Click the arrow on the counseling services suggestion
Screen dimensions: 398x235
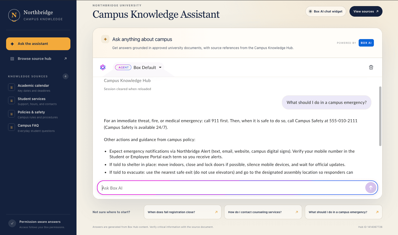[x=297, y=212]
